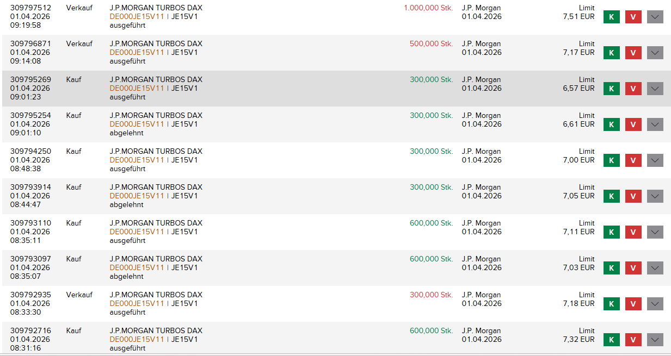The height and width of the screenshot is (356, 671).
Task: Click the red V icon on order 309796871
Action: 633,53
